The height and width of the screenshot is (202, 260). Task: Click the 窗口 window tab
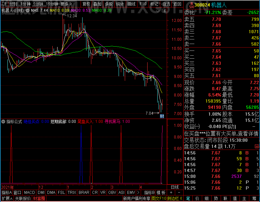click(18, 193)
